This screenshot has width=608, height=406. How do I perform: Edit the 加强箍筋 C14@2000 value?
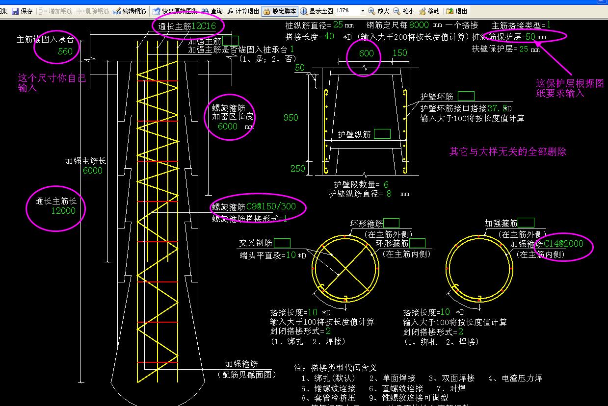(564, 243)
